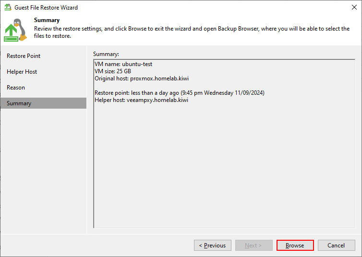The width and height of the screenshot is (362, 257).
Task: Click the wizard title bar text
Action: pyautogui.click(x=46, y=8)
